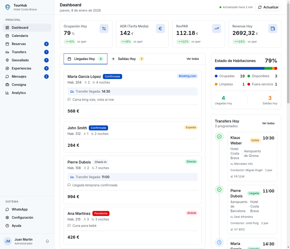Click the Estado de Habitaciones progress bar

(246, 68)
